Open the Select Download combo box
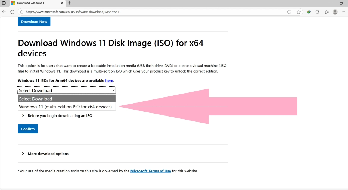The width and height of the screenshot is (348, 190). point(67,90)
